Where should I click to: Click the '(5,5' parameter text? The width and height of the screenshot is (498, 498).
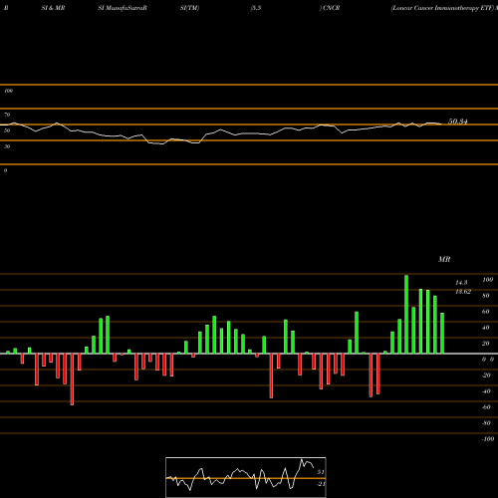point(256,8)
